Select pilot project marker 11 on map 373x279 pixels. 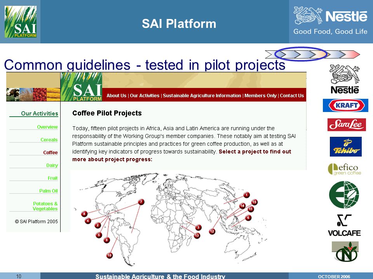click(251, 209)
